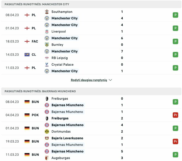Click the Rodyti daugiau rungtynių link
The height and width of the screenshot is (161, 182).
click(89, 80)
